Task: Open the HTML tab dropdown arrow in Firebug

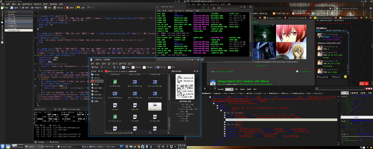Action: [x=232, y=89]
